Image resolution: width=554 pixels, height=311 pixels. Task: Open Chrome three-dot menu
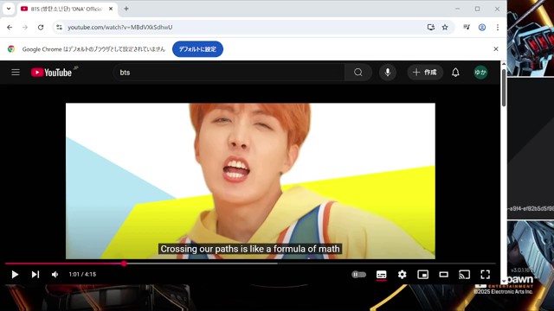point(498,27)
